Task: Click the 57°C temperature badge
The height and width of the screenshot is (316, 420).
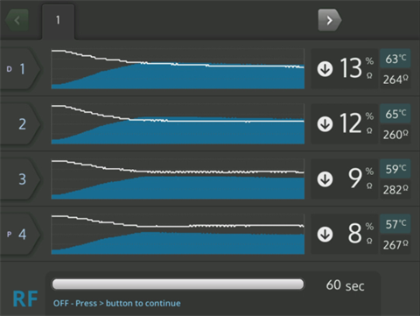Action: click(x=395, y=224)
